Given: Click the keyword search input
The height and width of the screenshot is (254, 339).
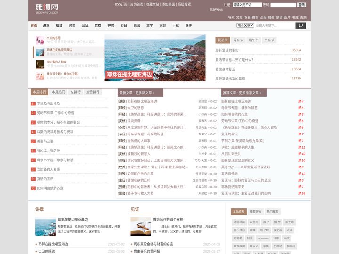Looking at the screenshot, I should tap(275, 25).
